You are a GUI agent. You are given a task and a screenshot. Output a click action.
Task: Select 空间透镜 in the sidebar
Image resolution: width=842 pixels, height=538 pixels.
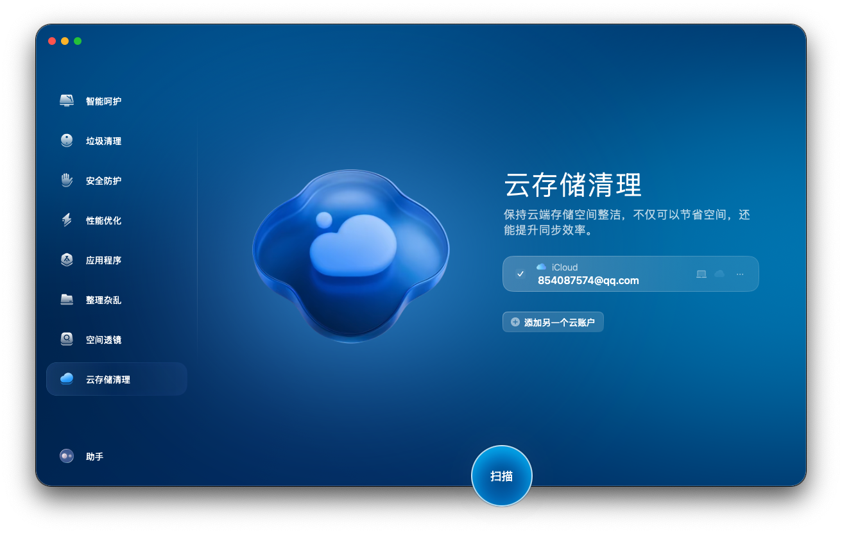pos(103,340)
